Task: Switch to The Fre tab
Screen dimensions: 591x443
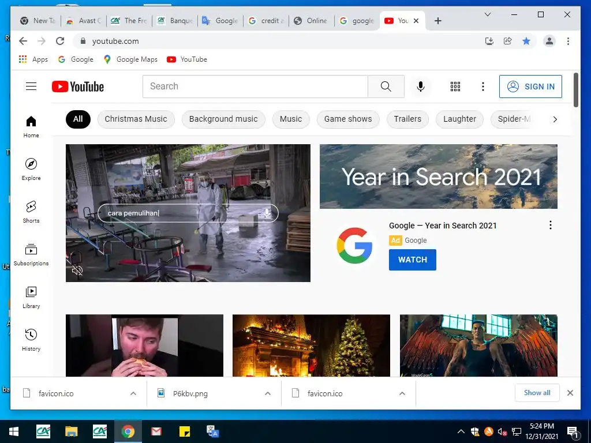Action: [x=129, y=21]
